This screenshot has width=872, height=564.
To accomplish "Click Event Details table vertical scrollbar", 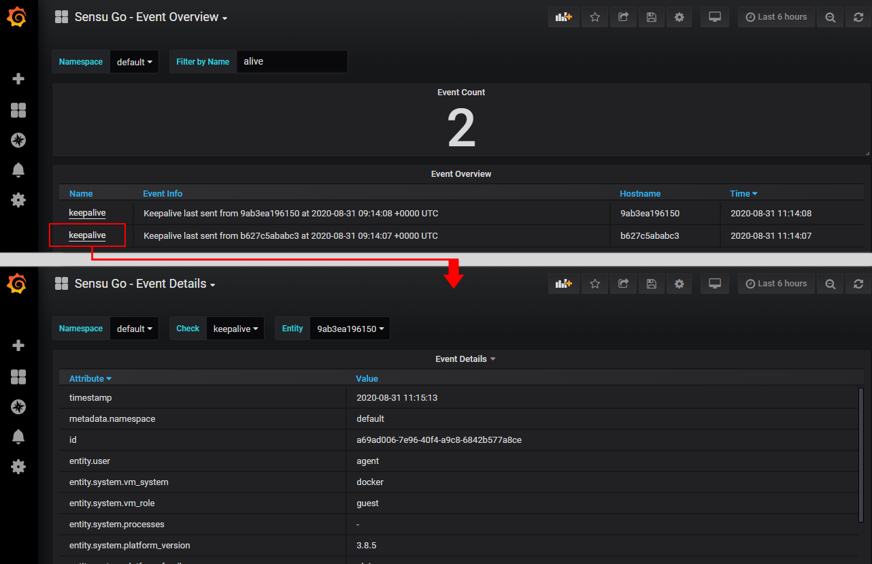I will [x=862, y=455].
